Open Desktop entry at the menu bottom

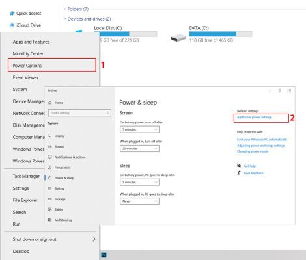(x=21, y=252)
